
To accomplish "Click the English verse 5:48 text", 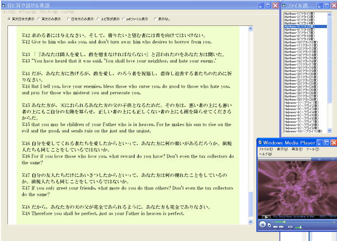I will click(x=103, y=213).
